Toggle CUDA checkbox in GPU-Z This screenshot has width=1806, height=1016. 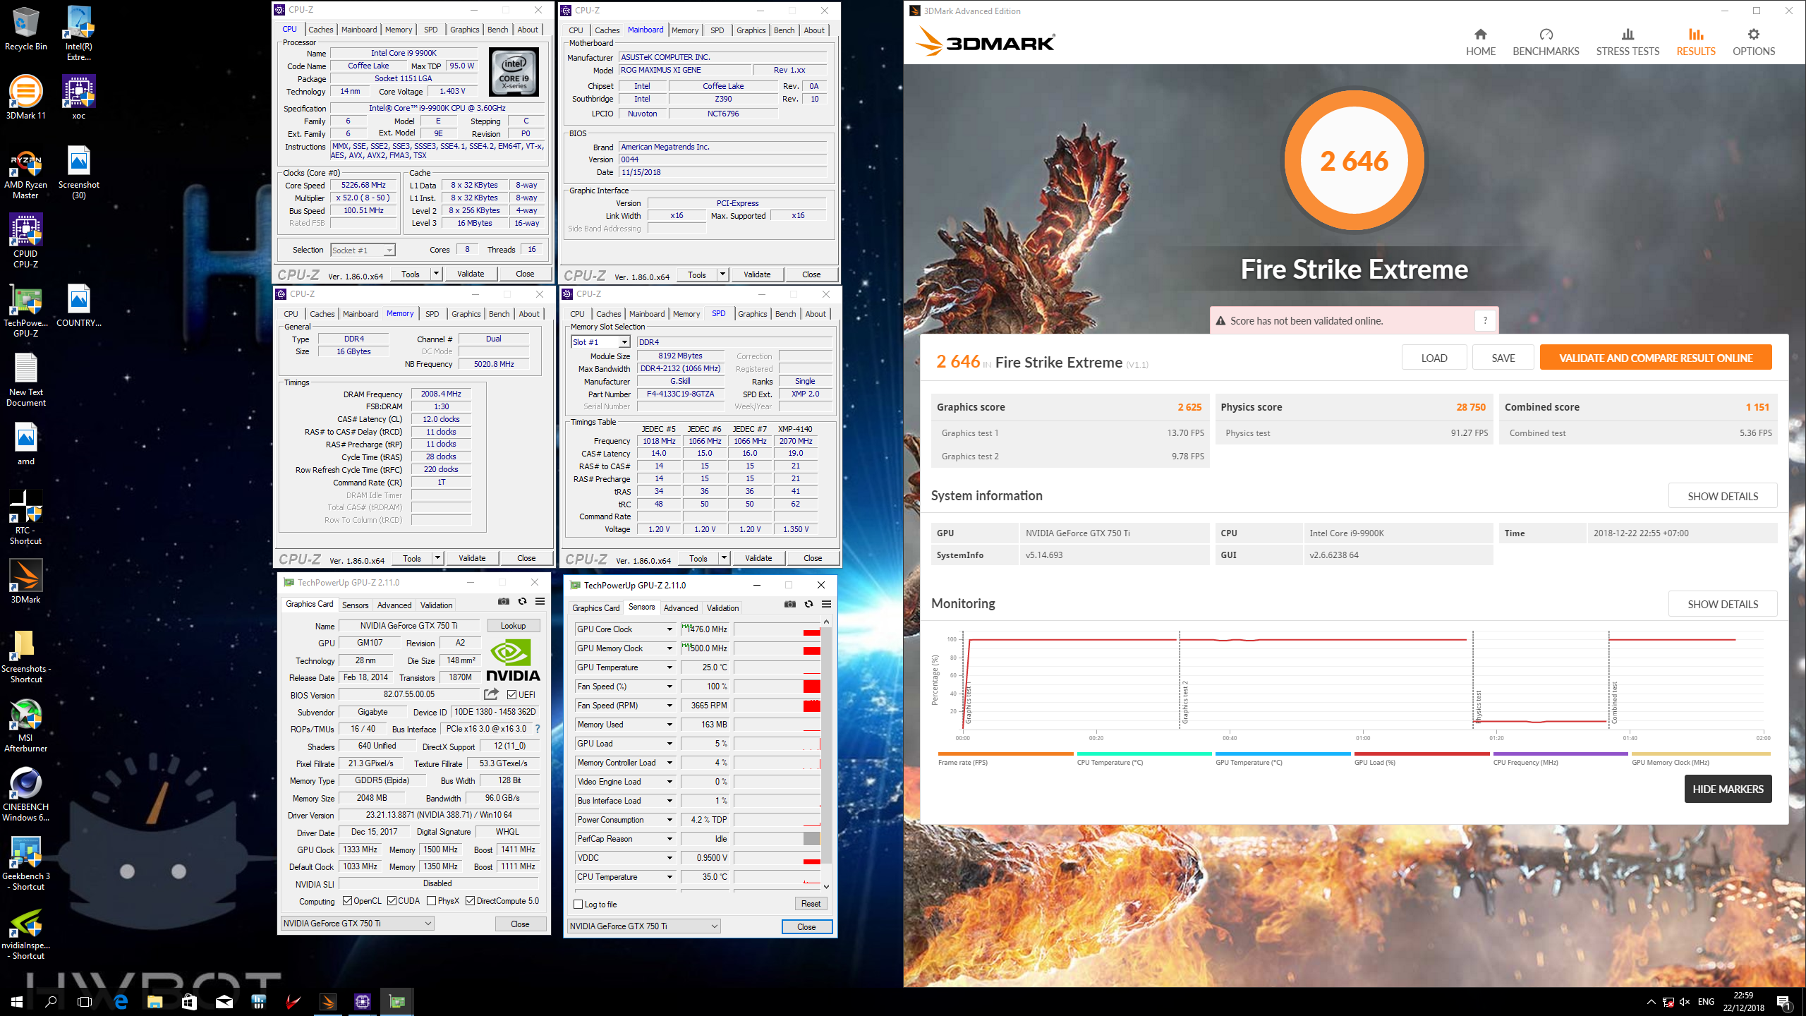pyautogui.click(x=392, y=901)
